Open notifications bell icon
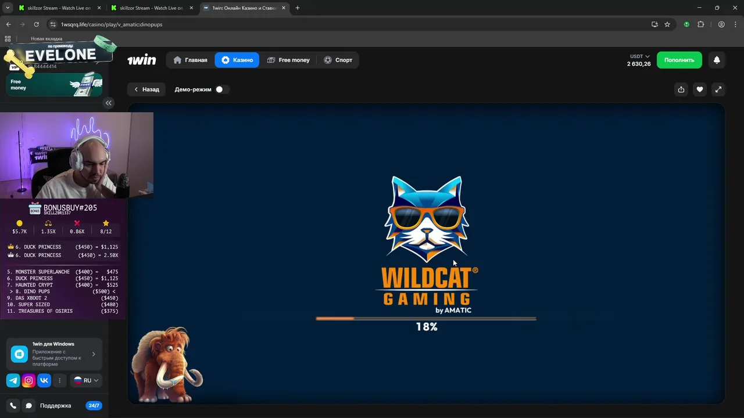The image size is (744, 418). [717, 60]
